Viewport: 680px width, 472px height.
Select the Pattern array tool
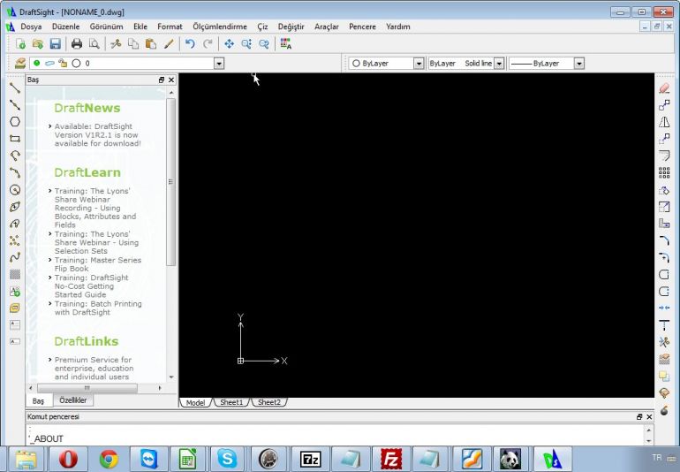coord(664,173)
